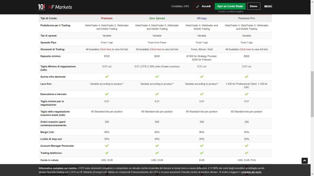Select the HFcopy column header
314x176 pixels.
pyautogui.click(x=202, y=18)
